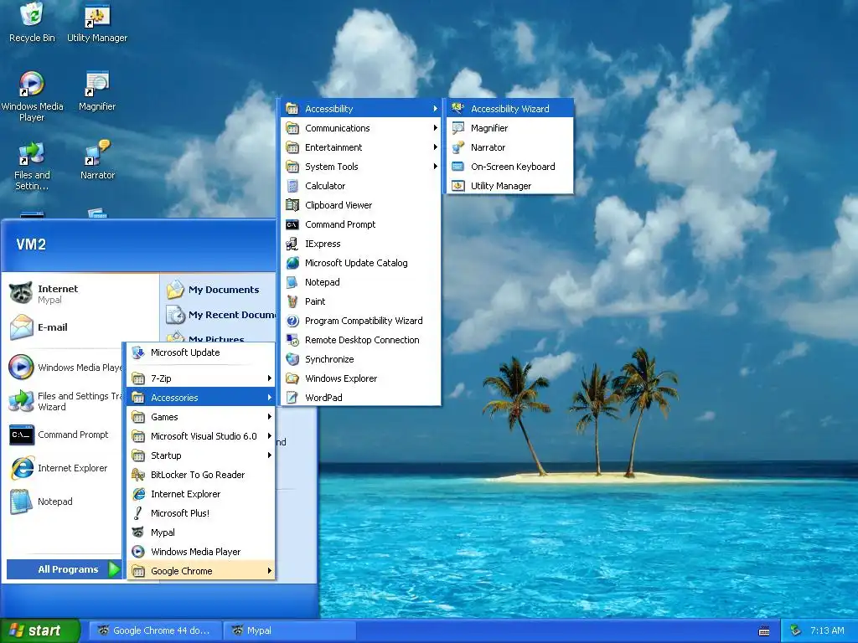Open Internet Mypal pinned item

point(80,294)
